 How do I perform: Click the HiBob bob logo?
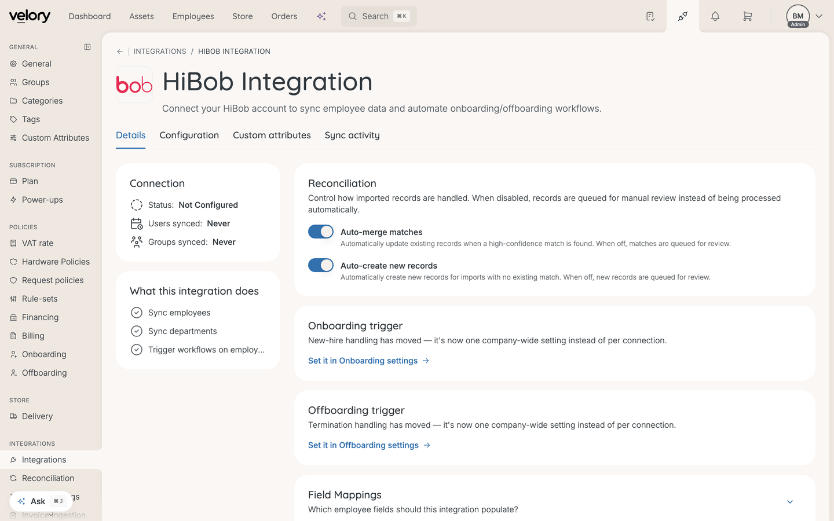pos(134,85)
